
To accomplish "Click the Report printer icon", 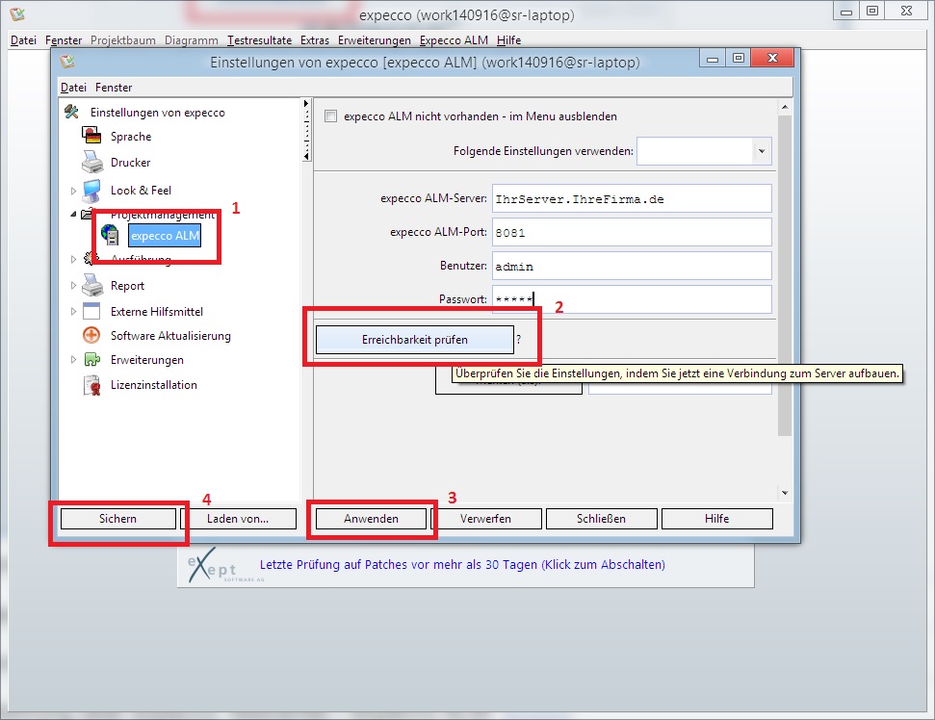I will tap(92, 286).
